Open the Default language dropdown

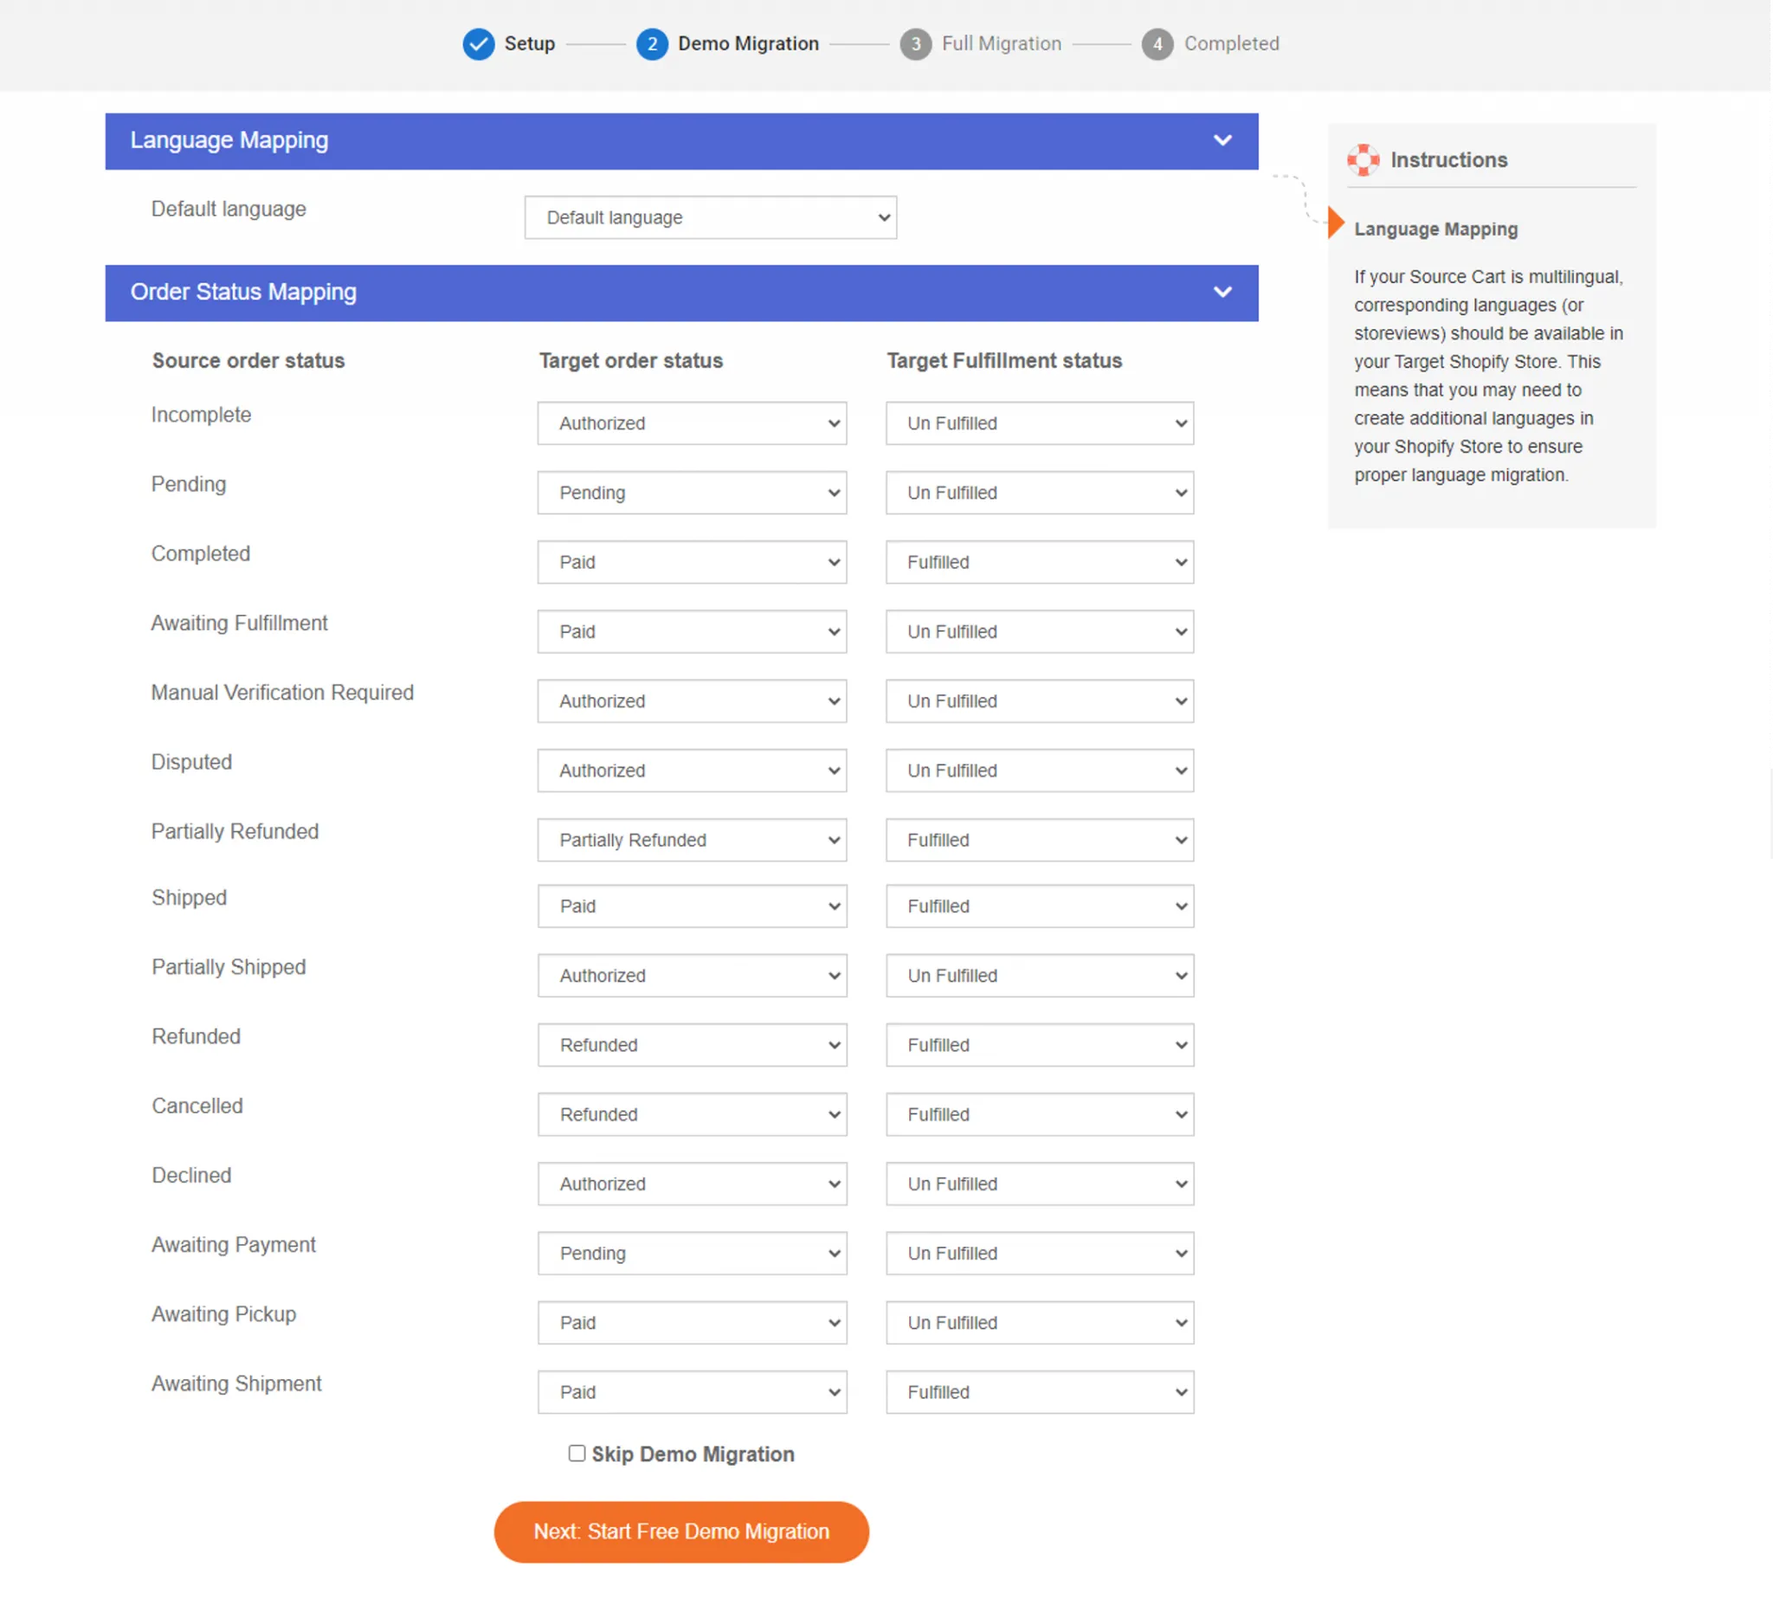[x=711, y=216]
